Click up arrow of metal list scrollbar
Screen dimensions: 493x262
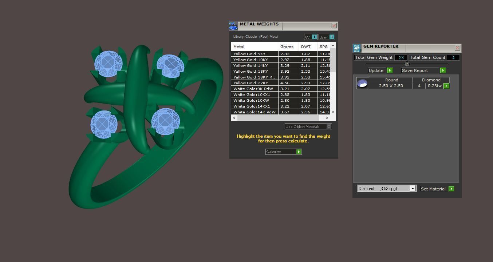pos(333,45)
